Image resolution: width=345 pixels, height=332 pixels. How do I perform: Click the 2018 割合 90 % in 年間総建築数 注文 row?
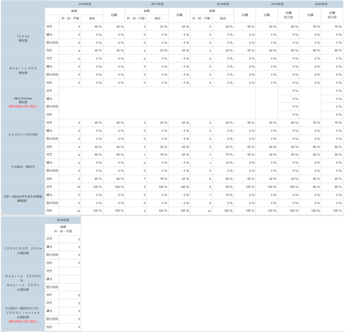point(223,187)
